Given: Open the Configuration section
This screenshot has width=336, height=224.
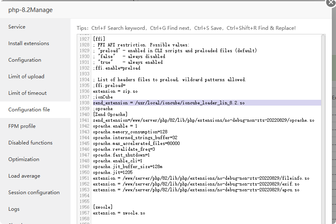Looking at the screenshot, I should click(x=25, y=60).
